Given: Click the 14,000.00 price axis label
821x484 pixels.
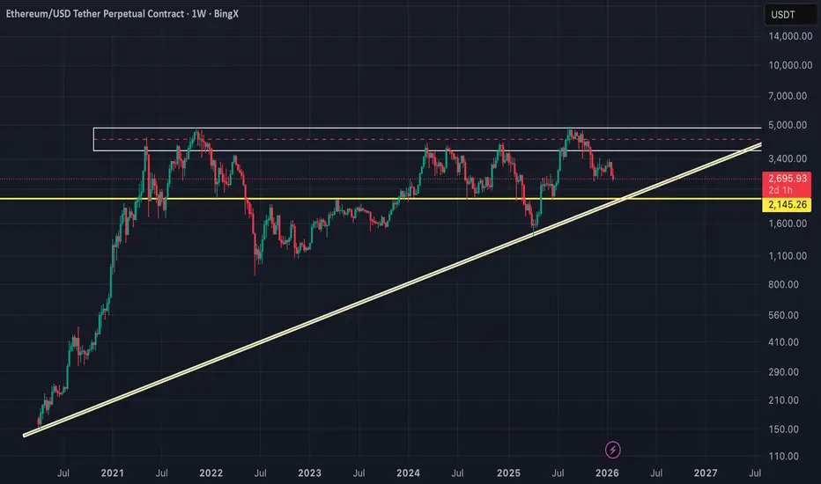Looking at the screenshot, I should coord(790,36).
